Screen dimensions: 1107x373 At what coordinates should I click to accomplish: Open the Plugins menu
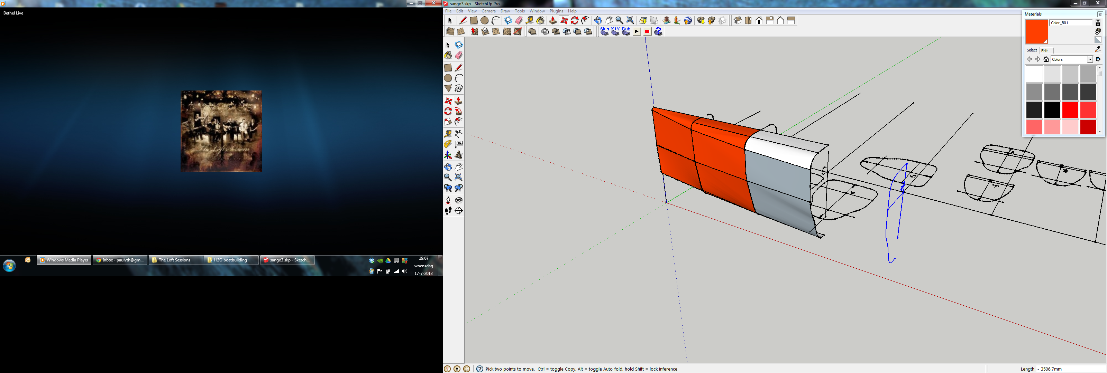(556, 11)
